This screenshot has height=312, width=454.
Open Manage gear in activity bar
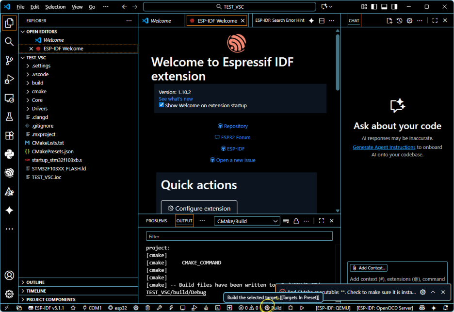9,294
